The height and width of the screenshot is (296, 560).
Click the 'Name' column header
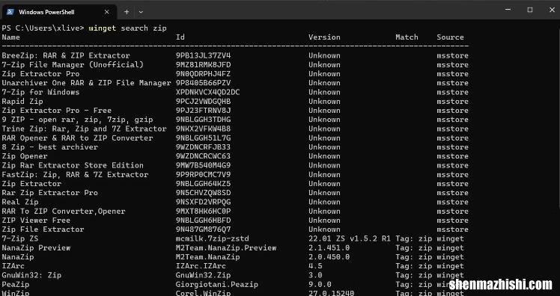[10, 37]
